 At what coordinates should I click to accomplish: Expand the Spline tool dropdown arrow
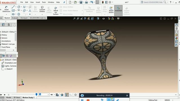coord(27,7)
